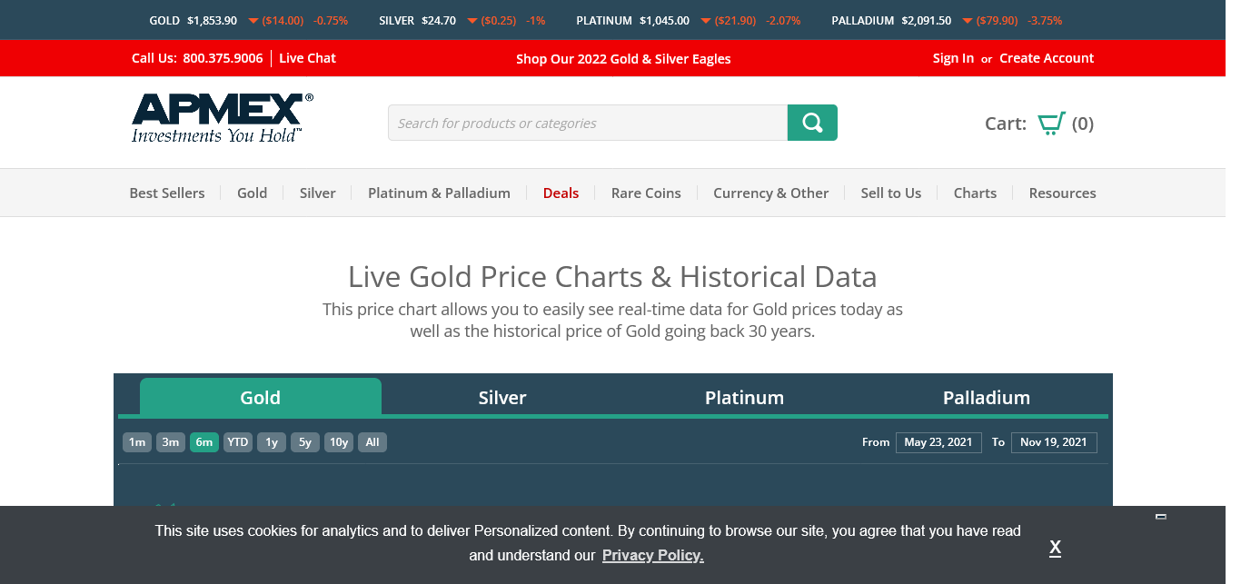Choose the 10y chart range

[x=339, y=442]
